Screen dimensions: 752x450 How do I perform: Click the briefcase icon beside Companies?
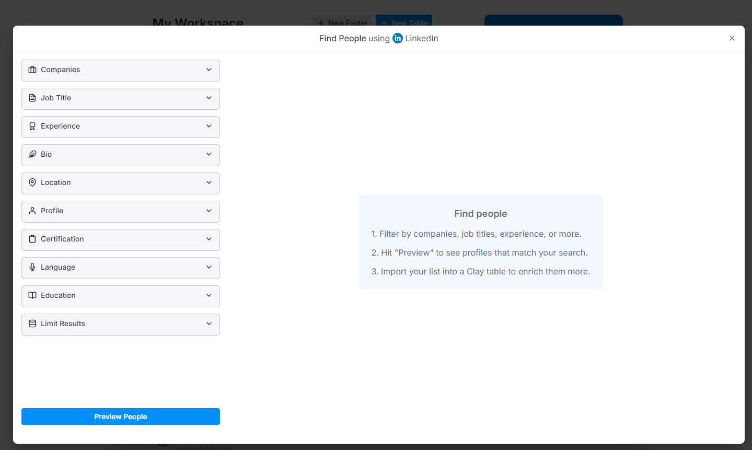(x=32, y=70)
